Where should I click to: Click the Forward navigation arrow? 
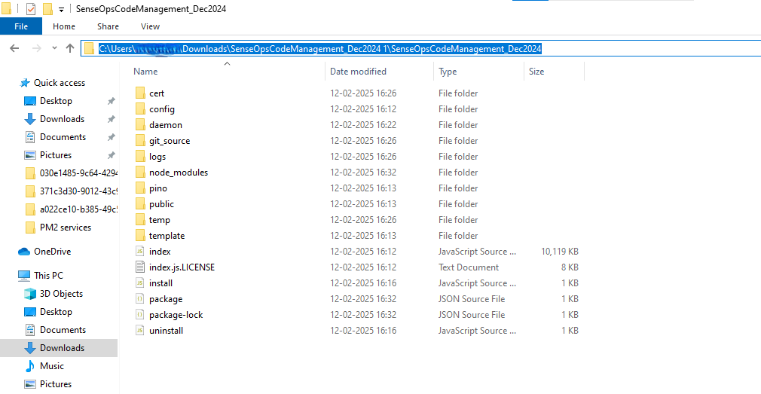(x=36, y=48)
